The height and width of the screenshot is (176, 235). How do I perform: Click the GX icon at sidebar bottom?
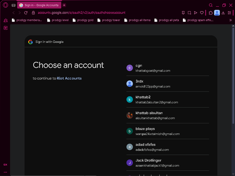(5, 165)
